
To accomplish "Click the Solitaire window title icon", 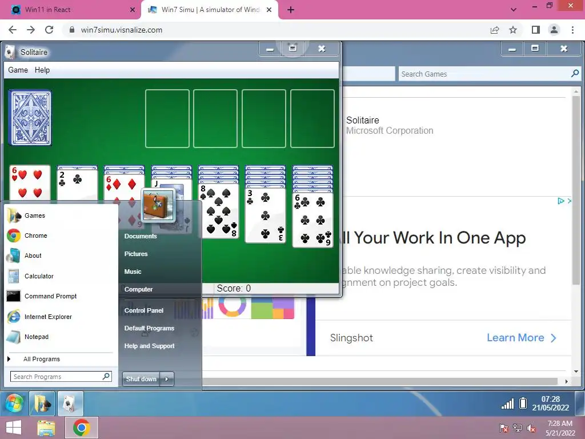I will 10,52.
